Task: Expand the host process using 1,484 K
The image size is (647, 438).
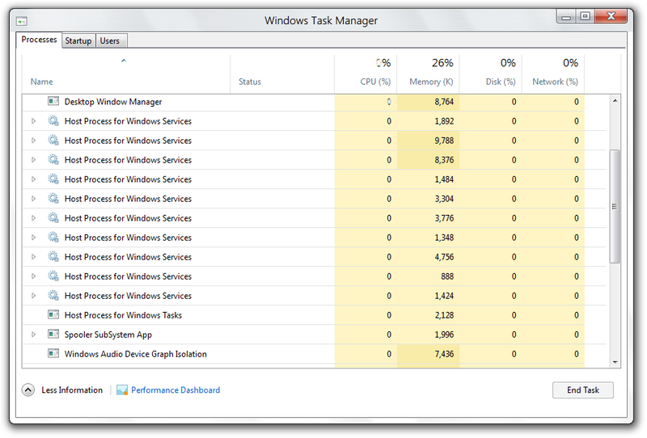Action: [34, 179]
